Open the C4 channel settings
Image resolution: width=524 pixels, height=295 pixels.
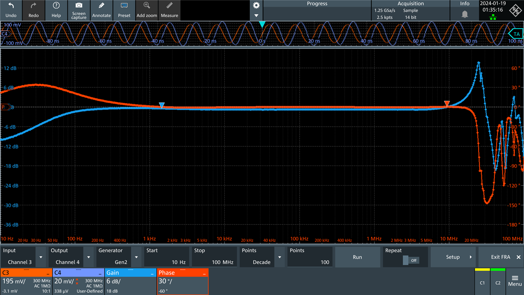78,281
